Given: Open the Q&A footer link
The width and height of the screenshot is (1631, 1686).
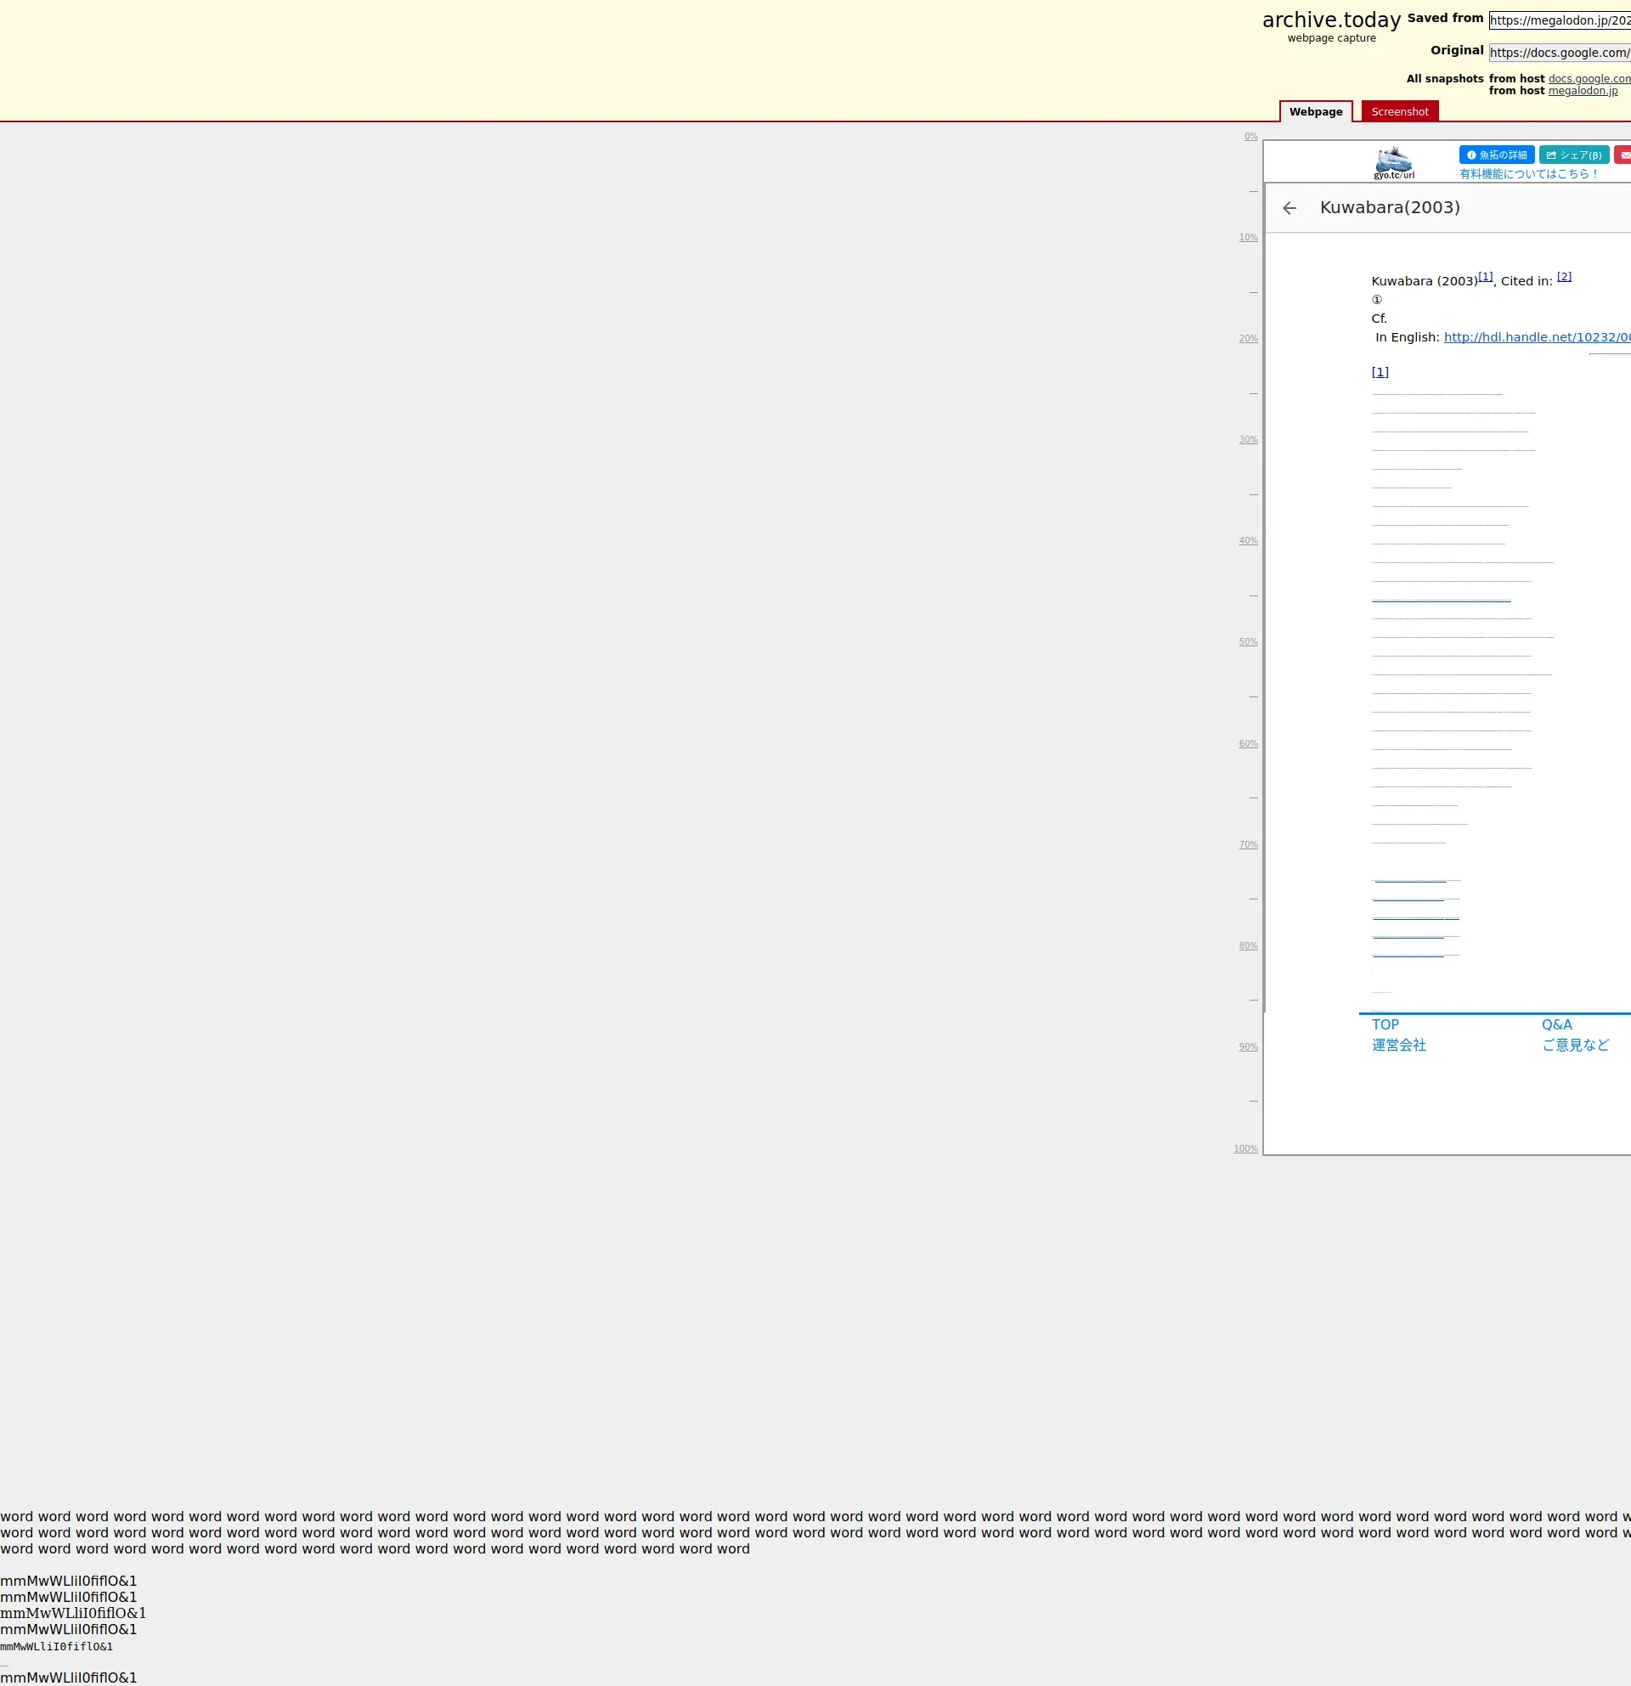Looking at the screenshot, I should [x=1555, y=1024].
